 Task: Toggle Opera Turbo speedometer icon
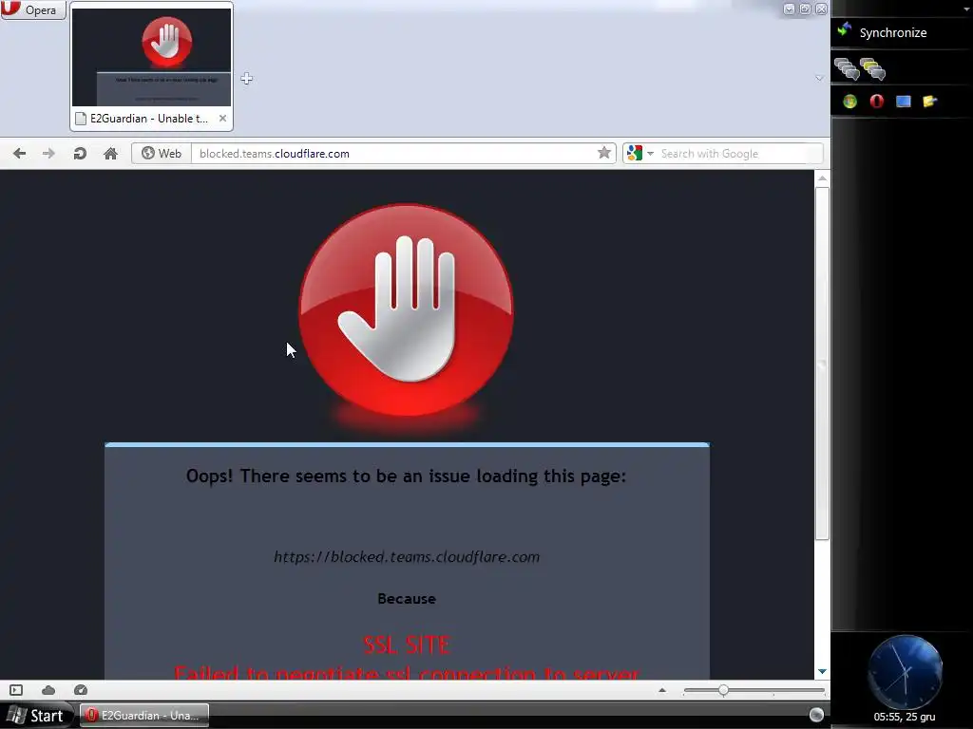click(81, 690)
